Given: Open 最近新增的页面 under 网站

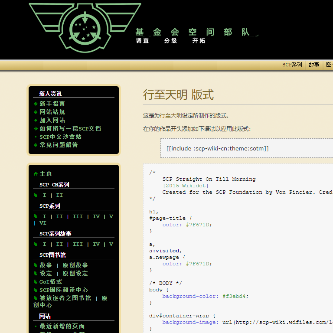Looking at the screenshot, I should click(x=62, y=326).
